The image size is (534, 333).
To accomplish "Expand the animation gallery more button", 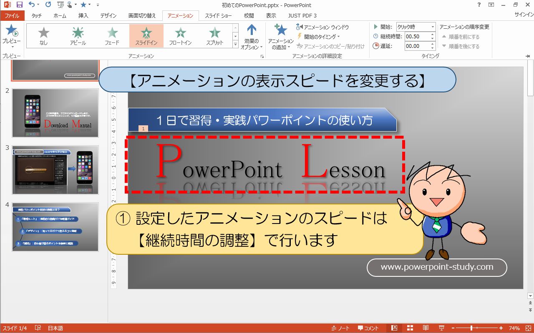I will pos(235,44).
